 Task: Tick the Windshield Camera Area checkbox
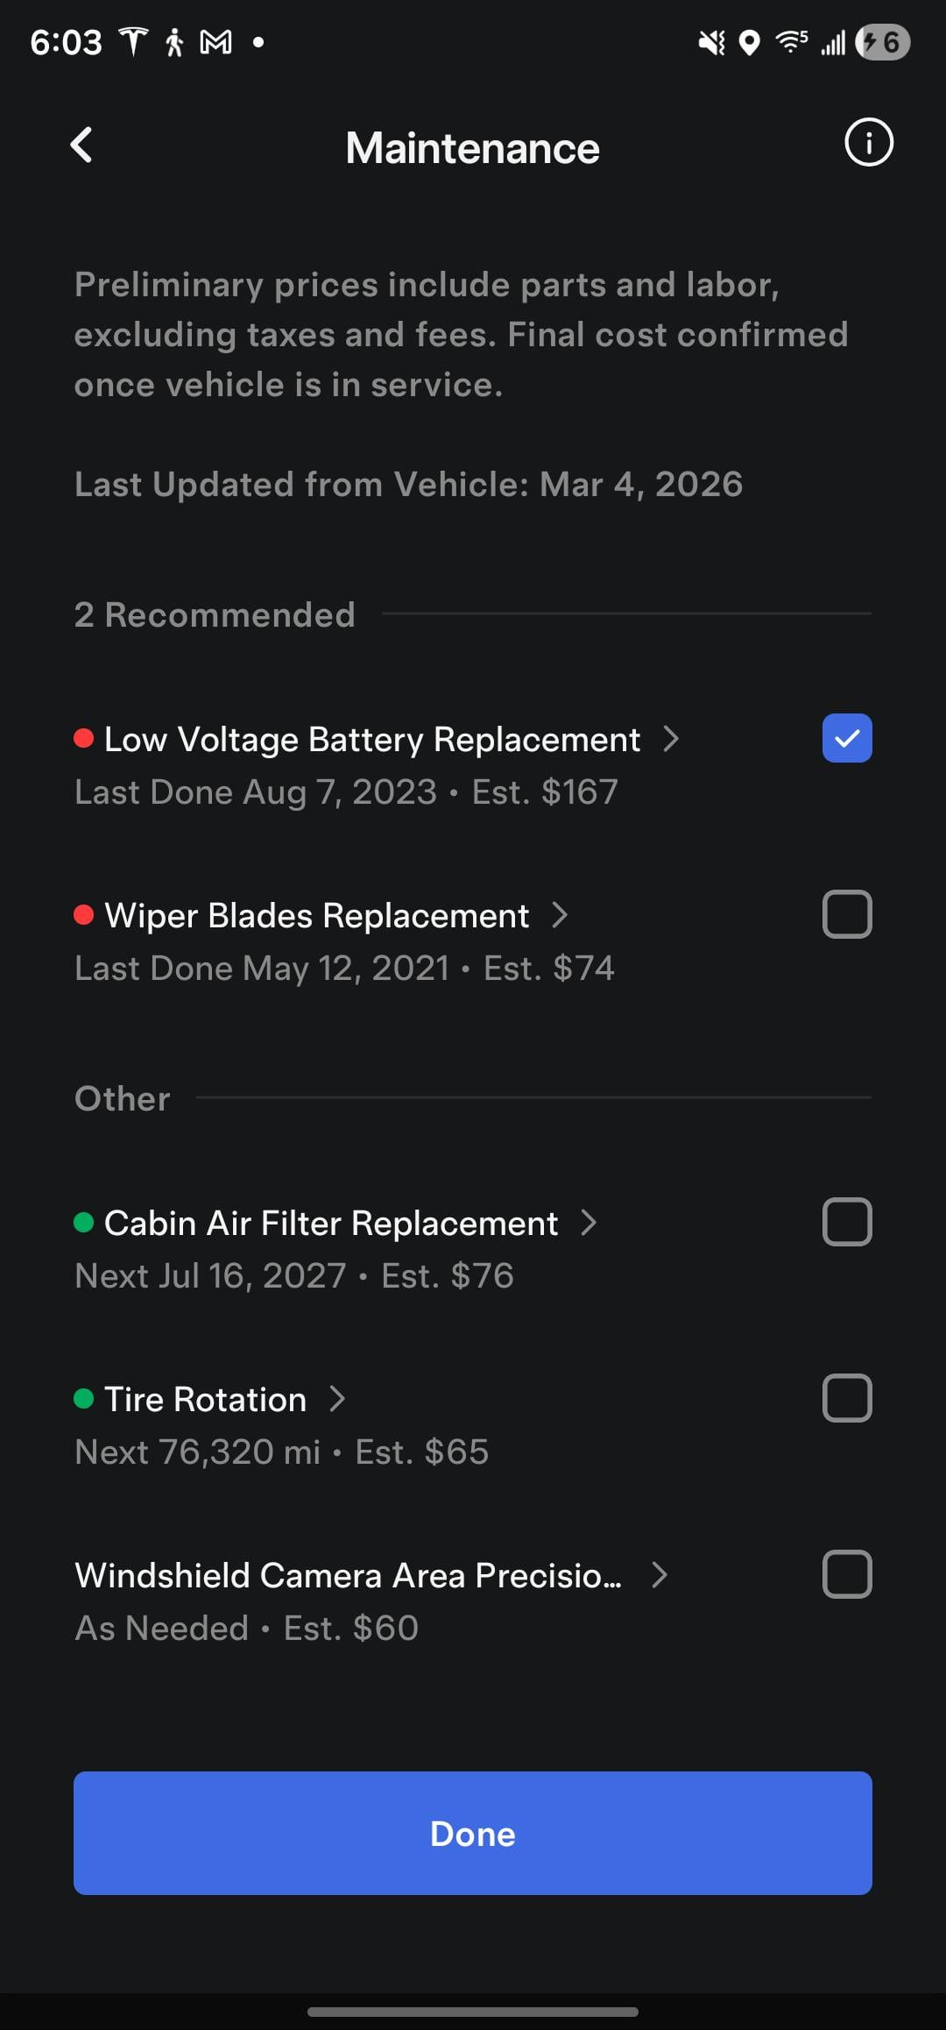(x=846, y=1574)
